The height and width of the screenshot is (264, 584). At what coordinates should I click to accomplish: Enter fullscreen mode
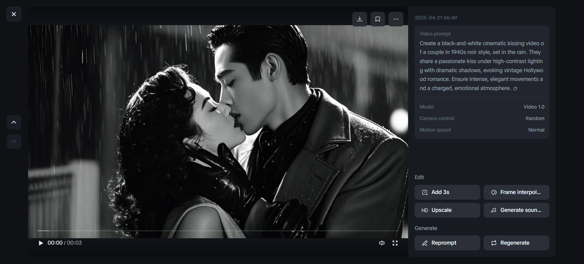tap(395, 243)
